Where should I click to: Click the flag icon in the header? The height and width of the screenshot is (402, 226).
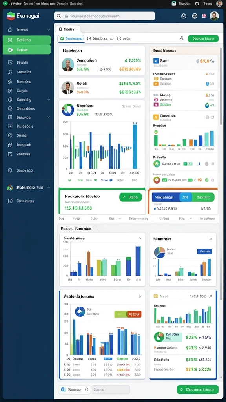tap(204, 16)
